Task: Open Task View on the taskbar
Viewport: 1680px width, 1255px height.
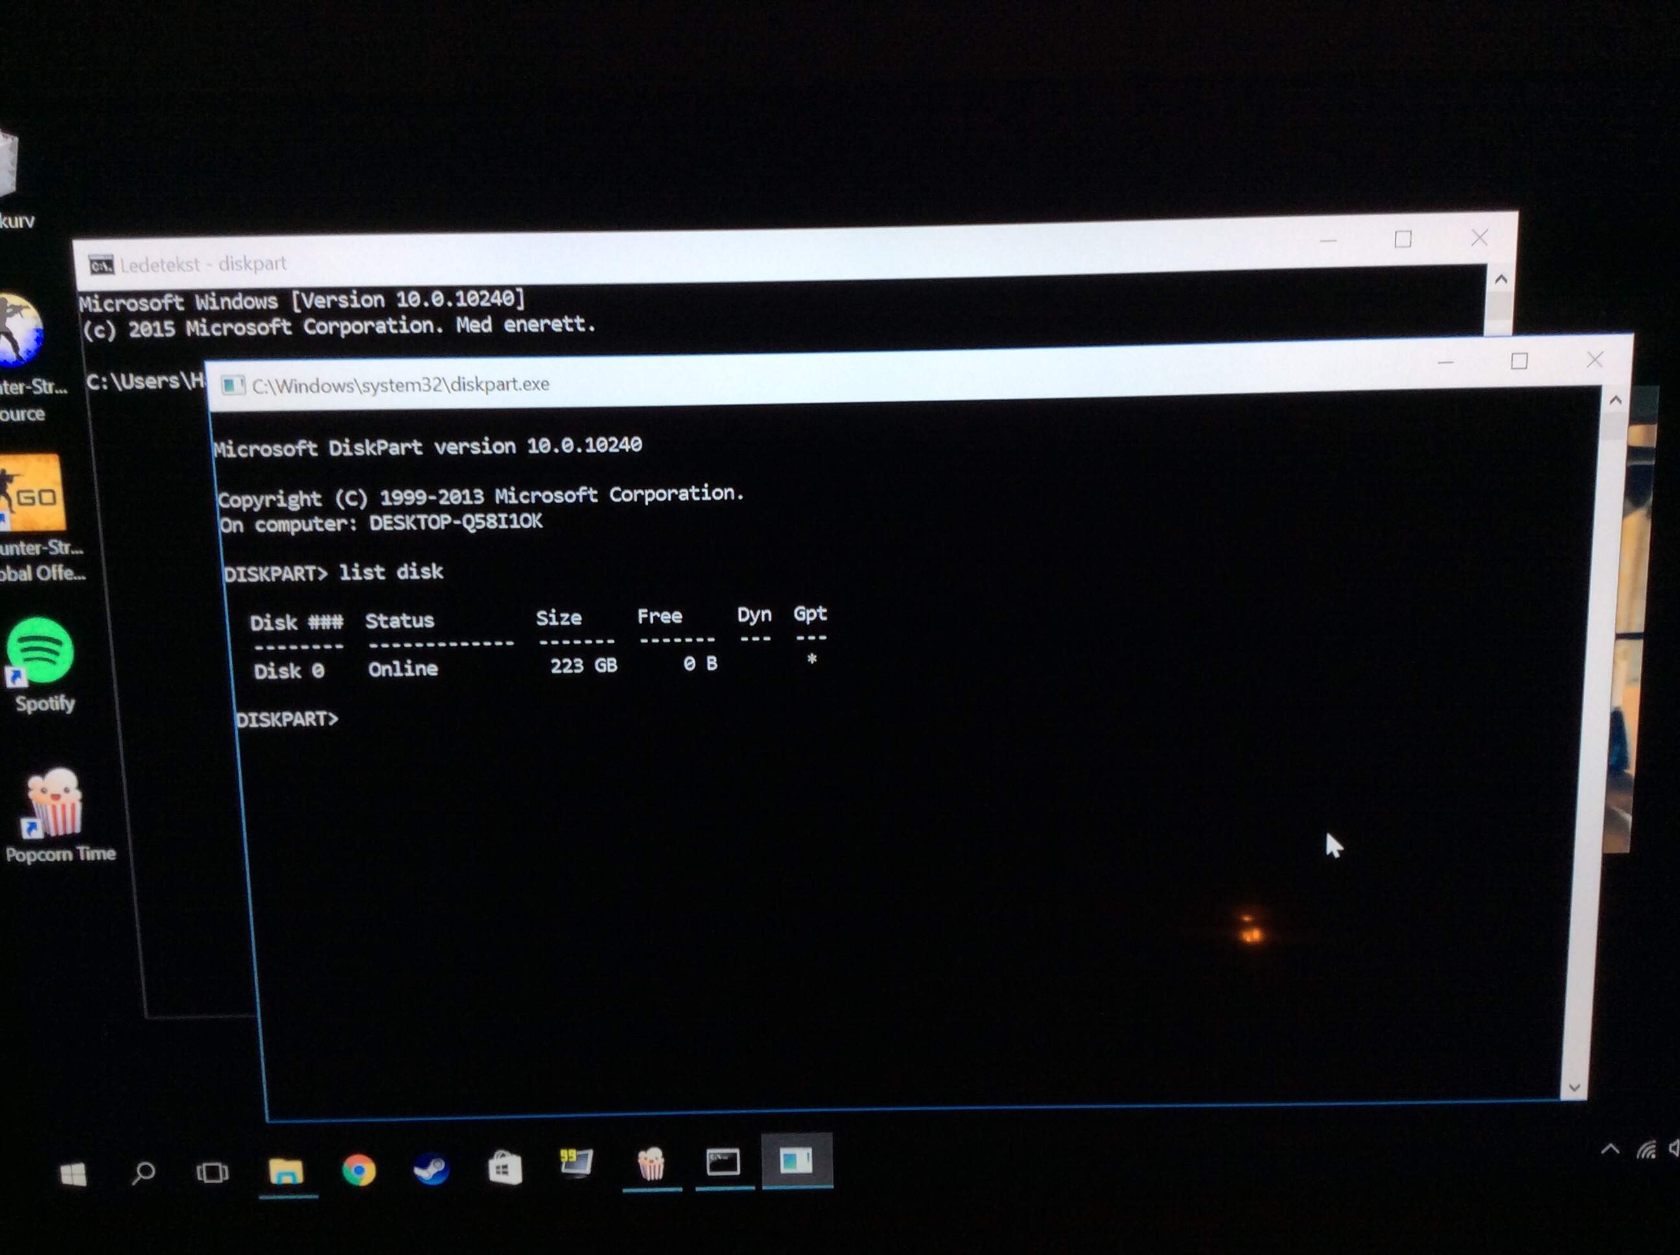Action: click(213, 1172)
